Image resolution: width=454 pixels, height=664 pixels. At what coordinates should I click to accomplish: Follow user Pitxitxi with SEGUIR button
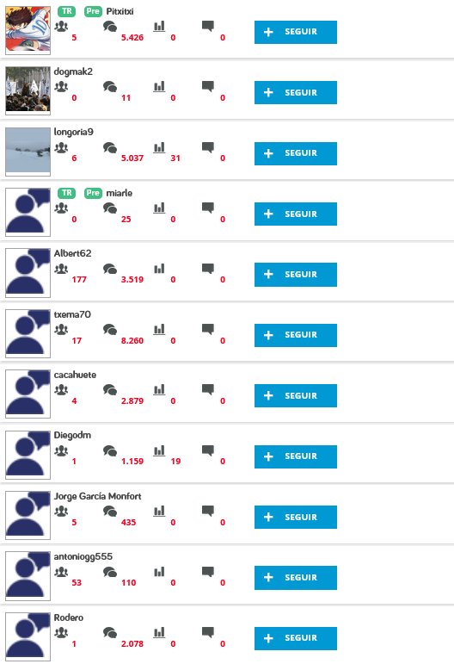point(296,32)
